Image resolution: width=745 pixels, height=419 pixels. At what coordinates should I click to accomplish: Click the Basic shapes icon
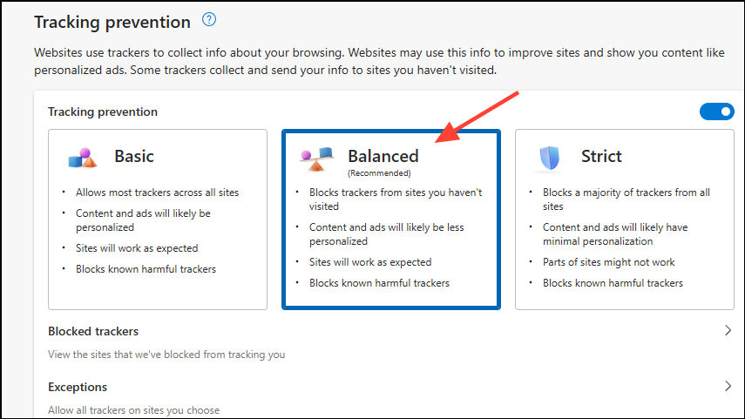click(x=83, y=158)
